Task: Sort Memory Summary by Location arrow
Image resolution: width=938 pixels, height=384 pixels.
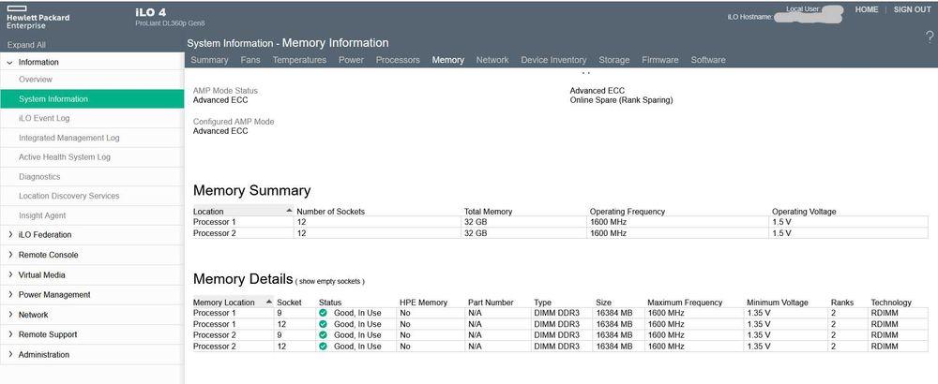Action: pos(289,211)
